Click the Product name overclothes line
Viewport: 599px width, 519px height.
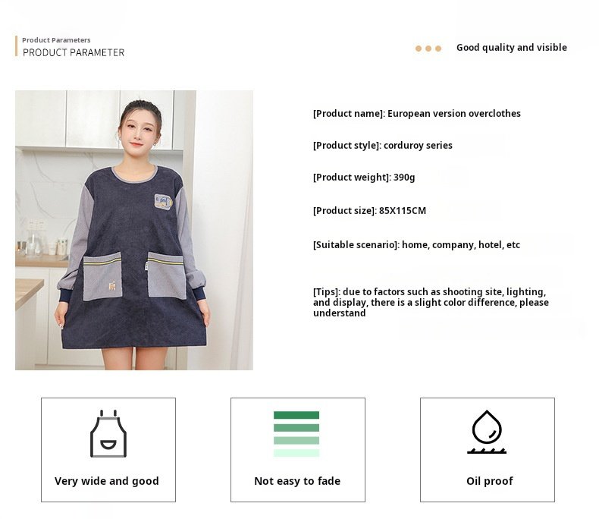[x=417, y=114]
